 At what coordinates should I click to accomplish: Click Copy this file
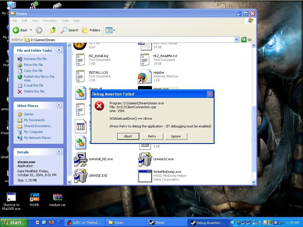tap(33, 71)
